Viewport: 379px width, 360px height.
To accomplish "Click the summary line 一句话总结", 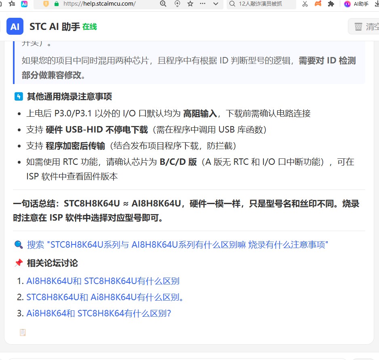I will click(186, 211).
